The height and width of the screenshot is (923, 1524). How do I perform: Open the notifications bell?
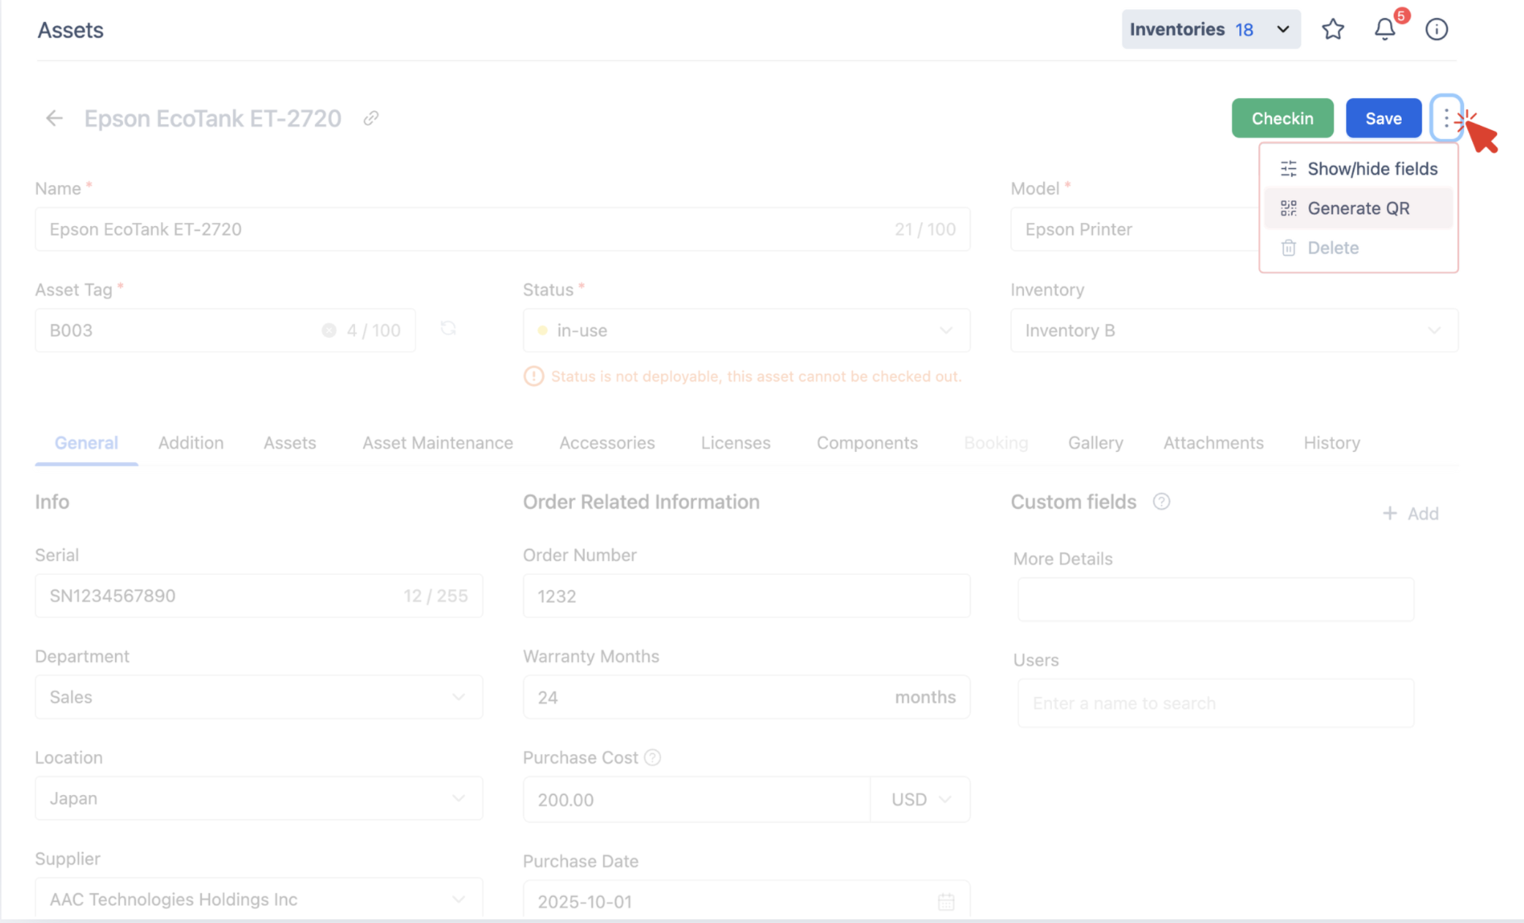1384,29
